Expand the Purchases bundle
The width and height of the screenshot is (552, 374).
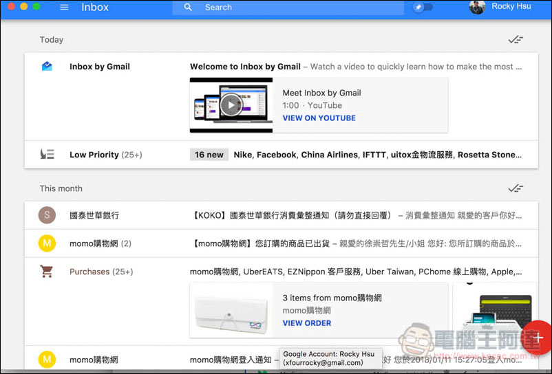click(281, 272)
